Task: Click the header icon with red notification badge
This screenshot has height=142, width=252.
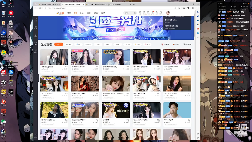Action: click(x=152, y=13)
